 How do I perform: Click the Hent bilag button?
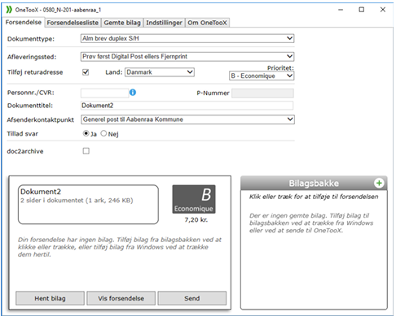[x=50, y=298]
